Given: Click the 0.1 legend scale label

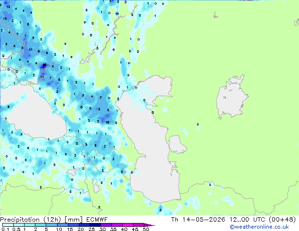Looking at the screenshot, I should (5, 229).
